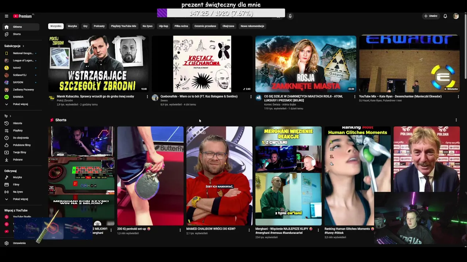Image resolution: width=467 pixels, height=262 pixels.
Task: Open the account avatar menu
Action: pos(456,16)
